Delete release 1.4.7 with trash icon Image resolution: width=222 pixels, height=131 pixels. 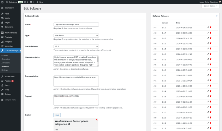coord(211,33)
